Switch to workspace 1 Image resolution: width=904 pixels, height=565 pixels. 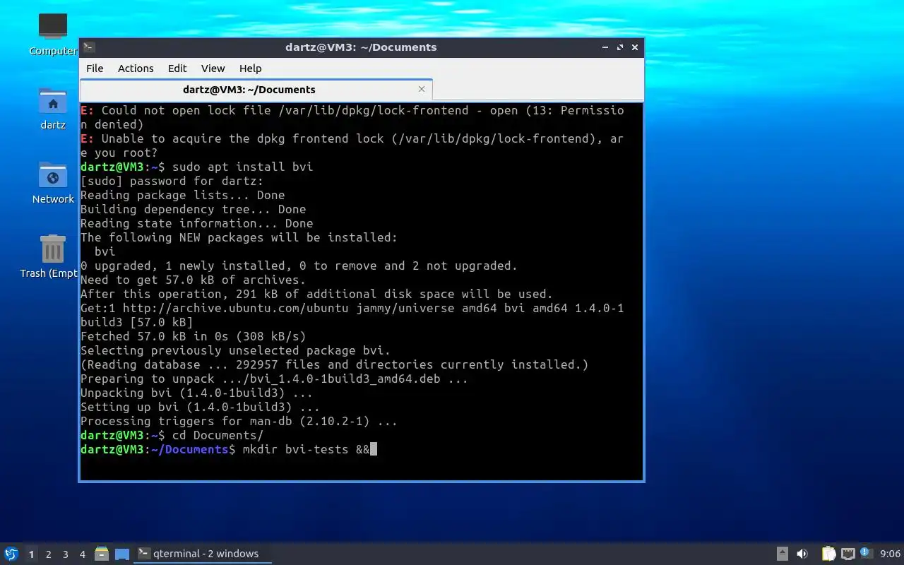[x=31, y=554]
